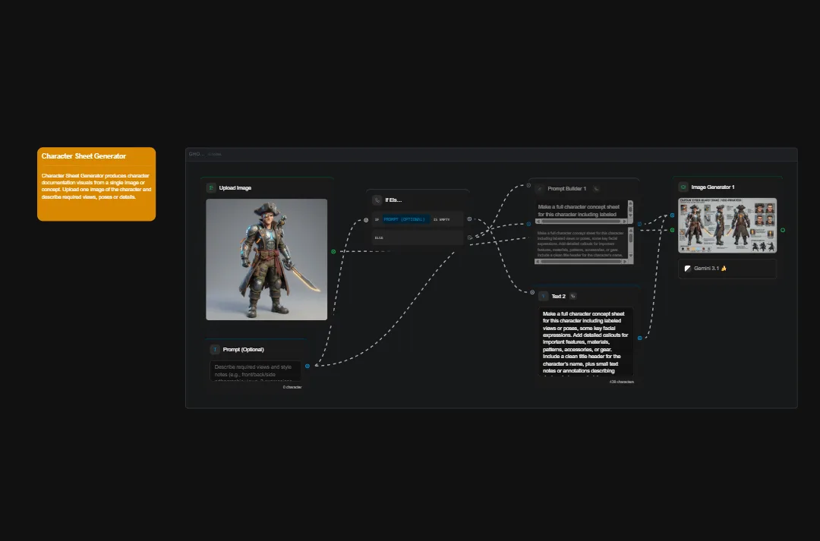Select the Prompt Builder 1 pencil icon
820x541 pixels.
tap(539, 188)
